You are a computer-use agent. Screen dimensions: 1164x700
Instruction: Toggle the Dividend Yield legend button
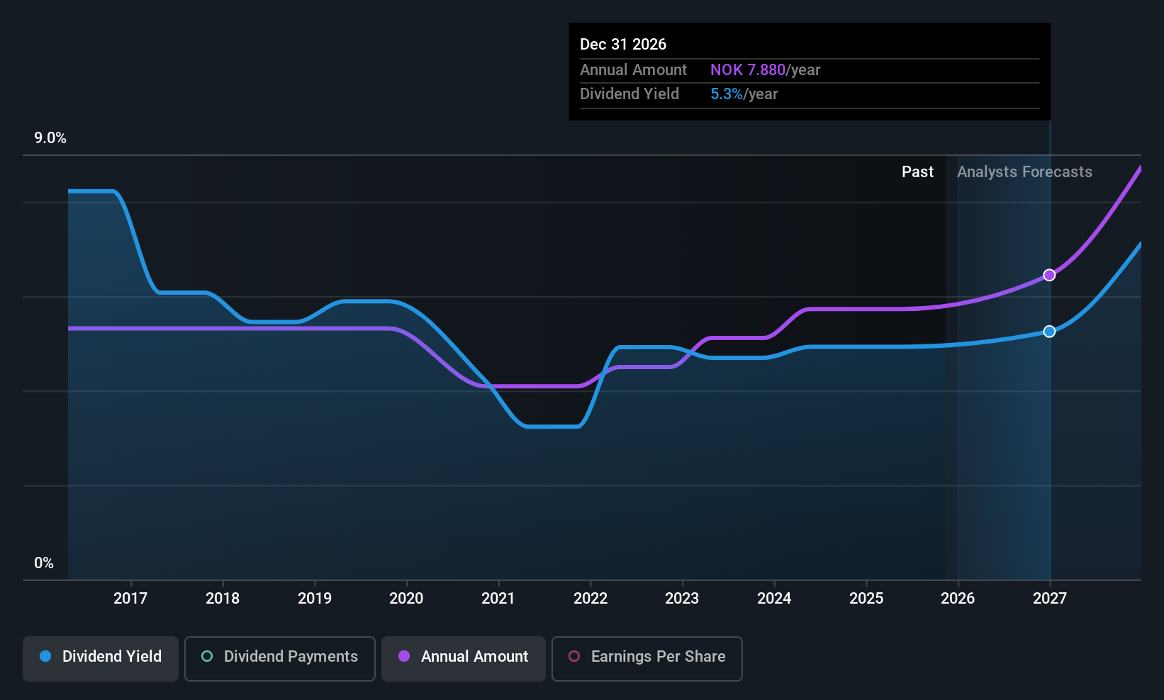(101, 658)
